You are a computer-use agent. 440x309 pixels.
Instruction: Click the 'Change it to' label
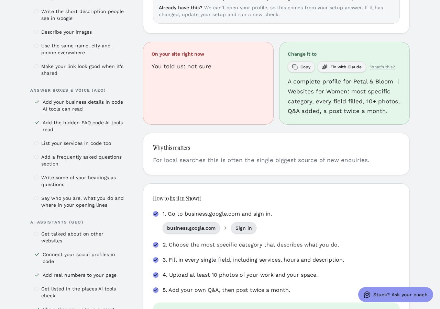pos(302,54)
